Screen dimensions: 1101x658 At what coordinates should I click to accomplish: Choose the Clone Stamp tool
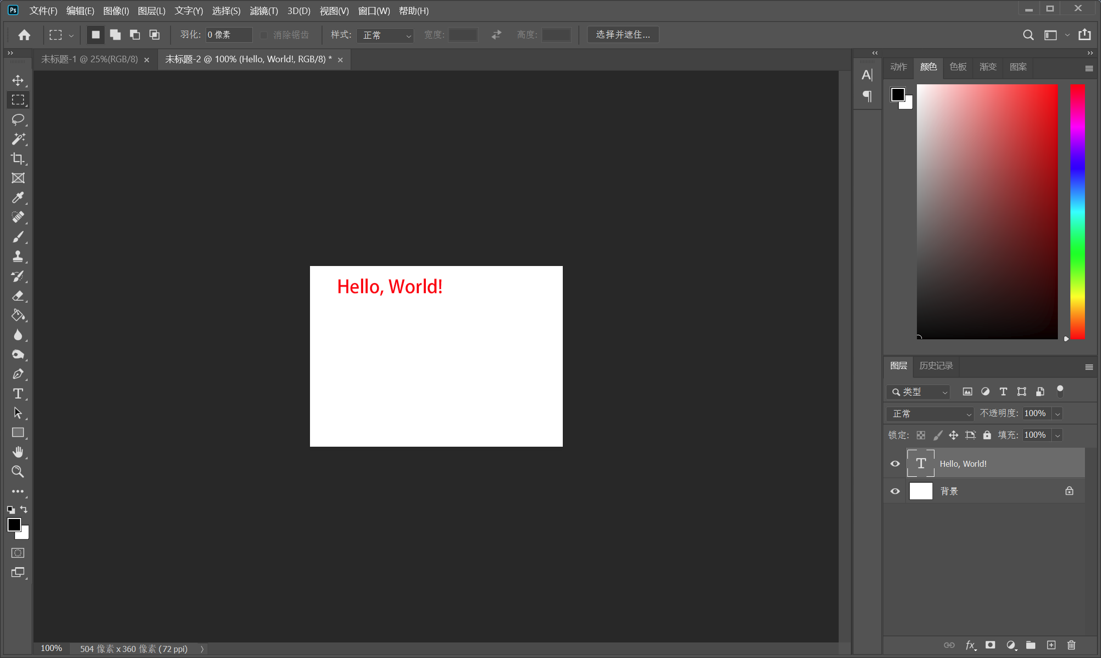(x=18, y=256)
